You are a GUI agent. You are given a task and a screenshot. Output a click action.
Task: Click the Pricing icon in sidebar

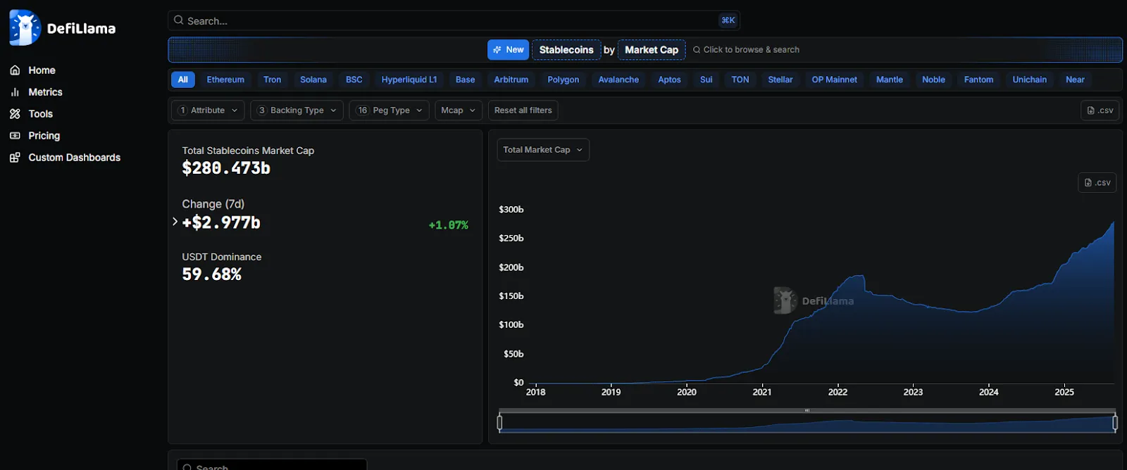(x=15, y=136)
